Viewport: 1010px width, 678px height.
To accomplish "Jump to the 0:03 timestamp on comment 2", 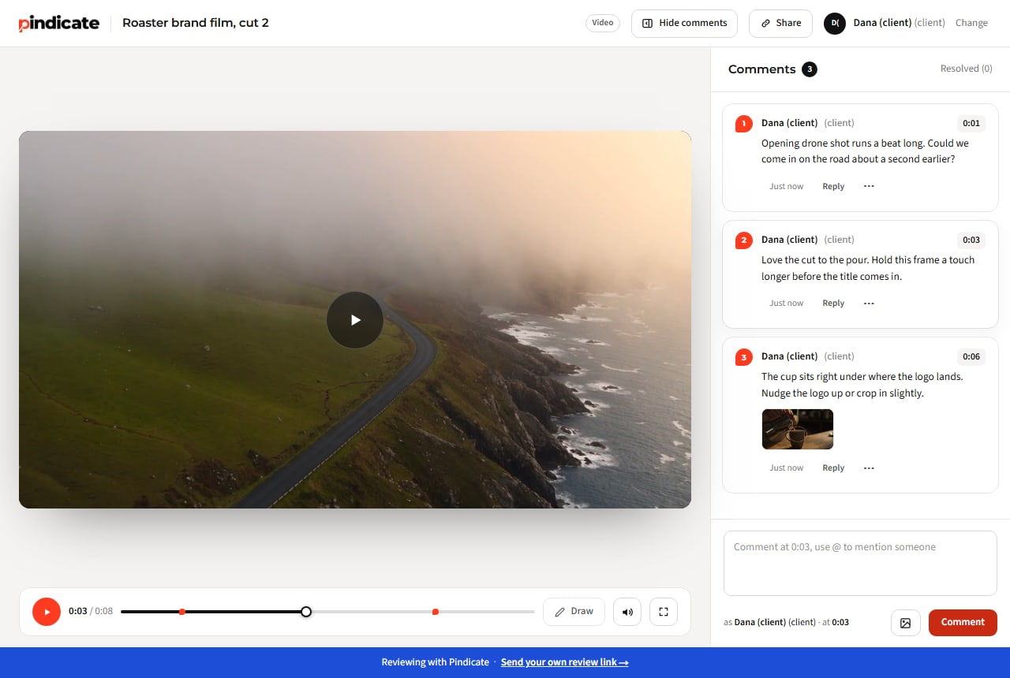I will [x=971, y=240].
